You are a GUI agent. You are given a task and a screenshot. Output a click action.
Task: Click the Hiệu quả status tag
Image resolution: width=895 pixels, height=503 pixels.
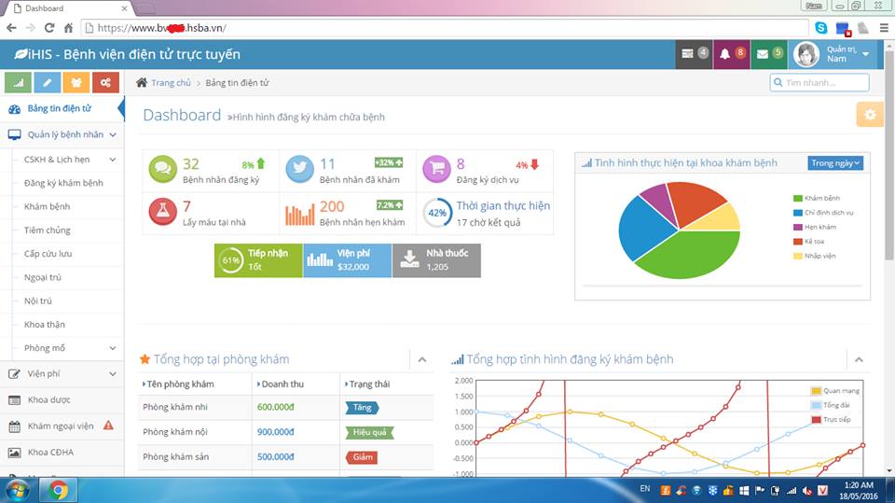pos(369,432)
